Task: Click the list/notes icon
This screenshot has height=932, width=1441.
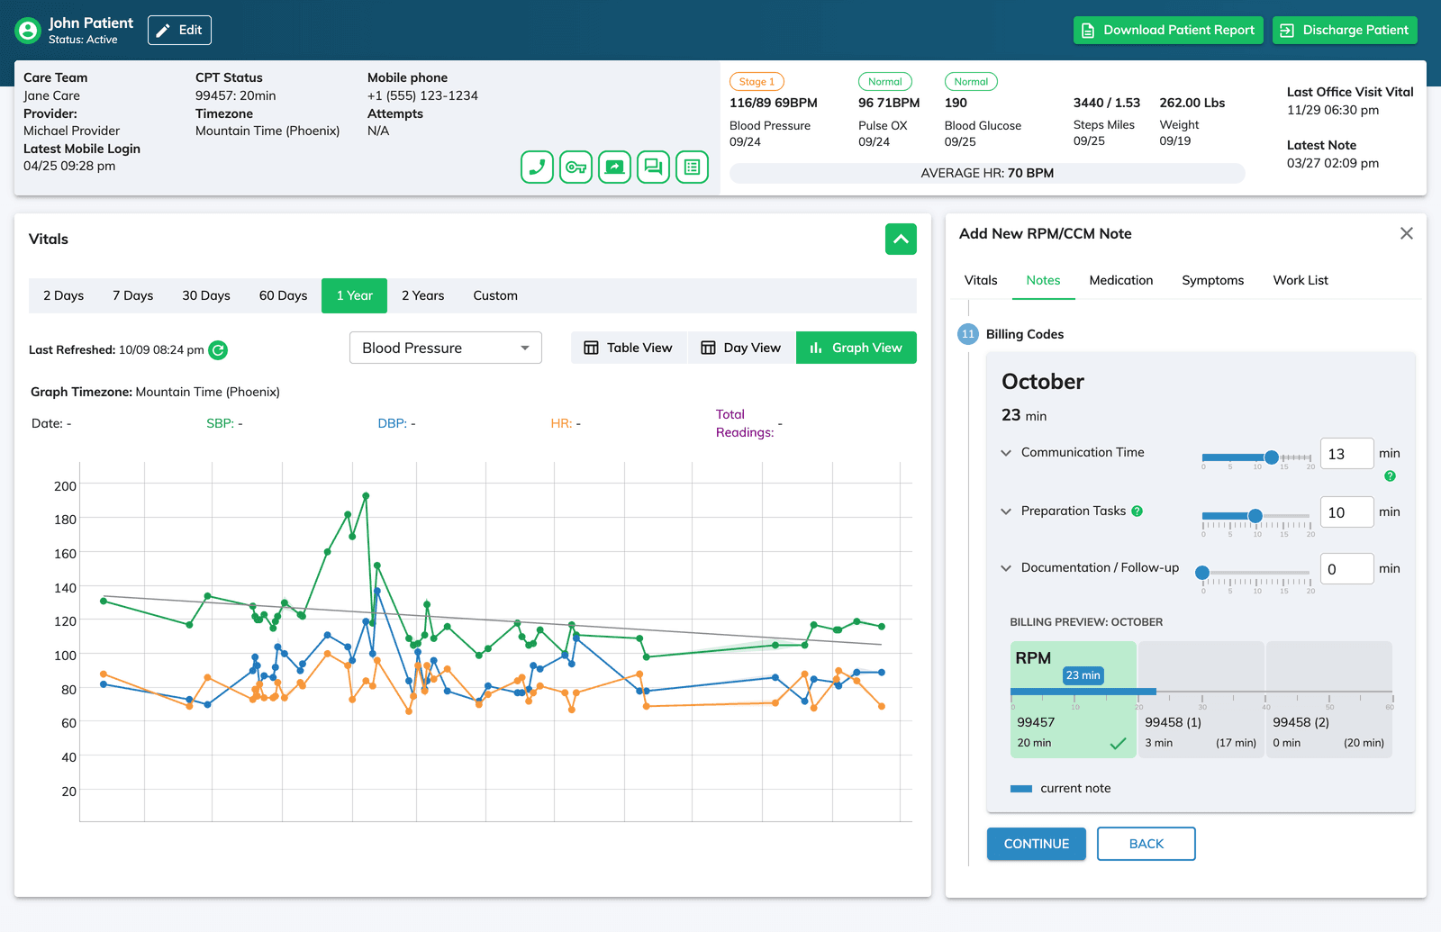Action: point(692,167)
